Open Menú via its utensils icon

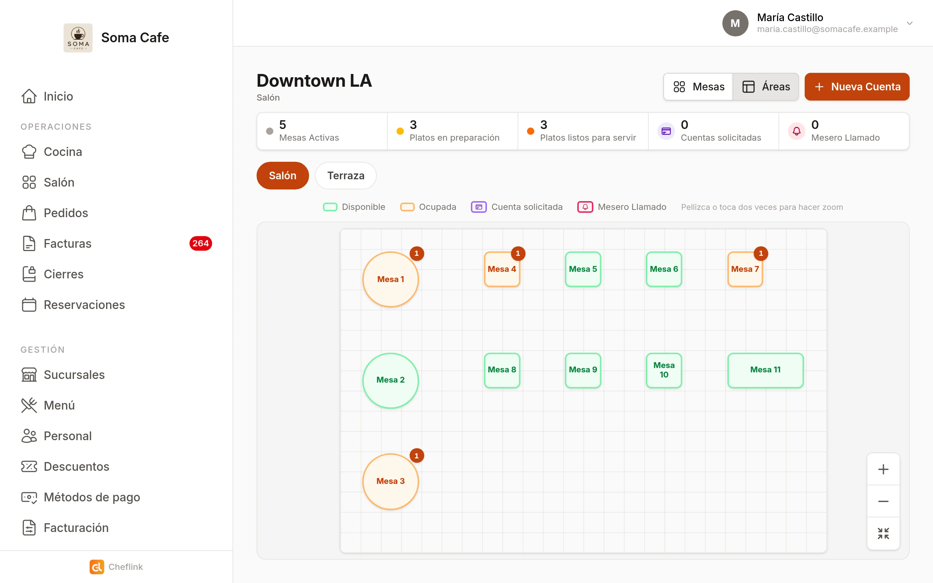(29, 405)
